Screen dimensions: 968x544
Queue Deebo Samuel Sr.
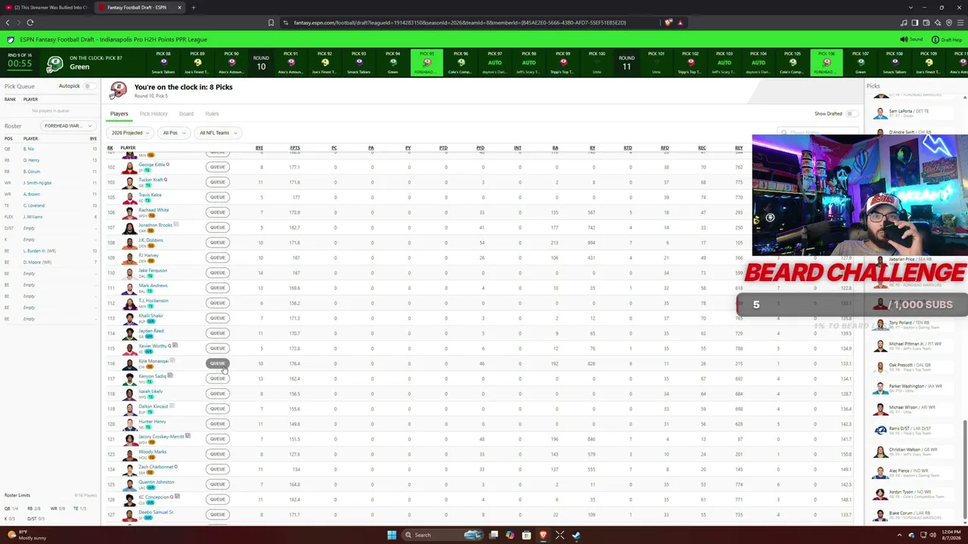[x=217, y=515]
